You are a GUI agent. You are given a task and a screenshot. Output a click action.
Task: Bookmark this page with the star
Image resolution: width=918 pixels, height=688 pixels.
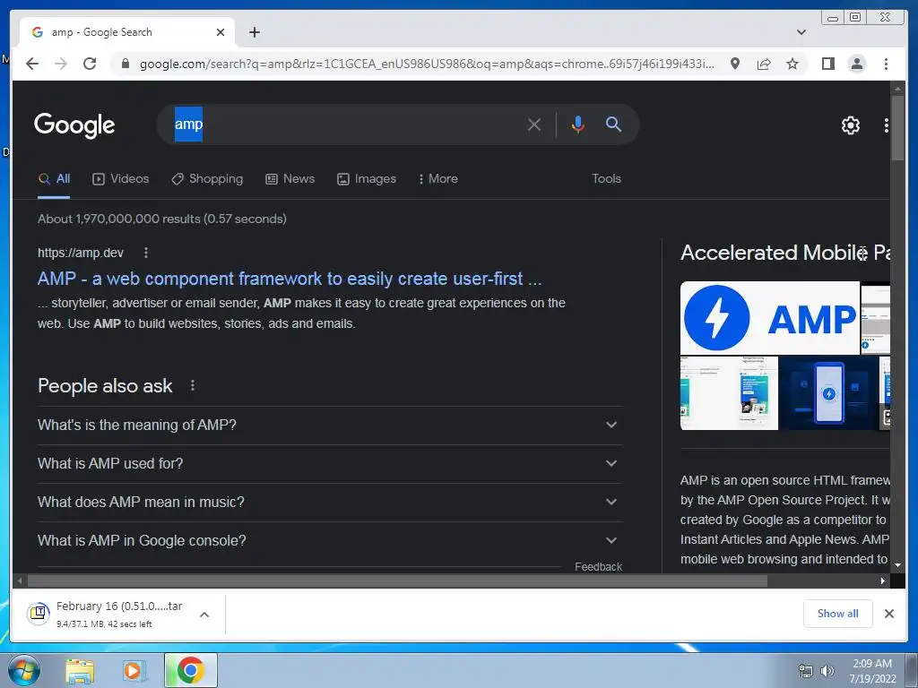pyautogui.click(x=792, y=64)
